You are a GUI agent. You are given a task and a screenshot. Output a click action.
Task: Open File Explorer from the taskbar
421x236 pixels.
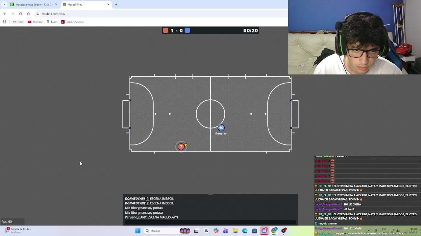(x=235, y=231)
